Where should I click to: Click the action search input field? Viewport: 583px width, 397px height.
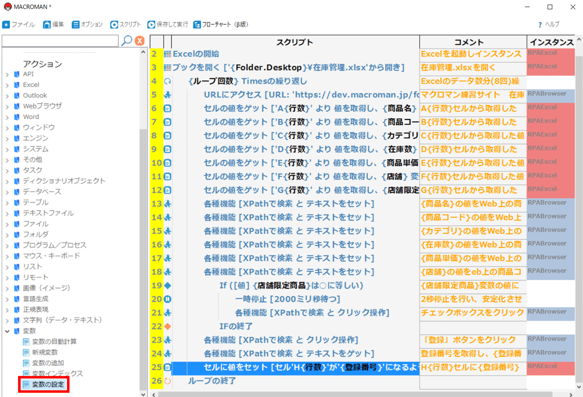coord(60,41)
